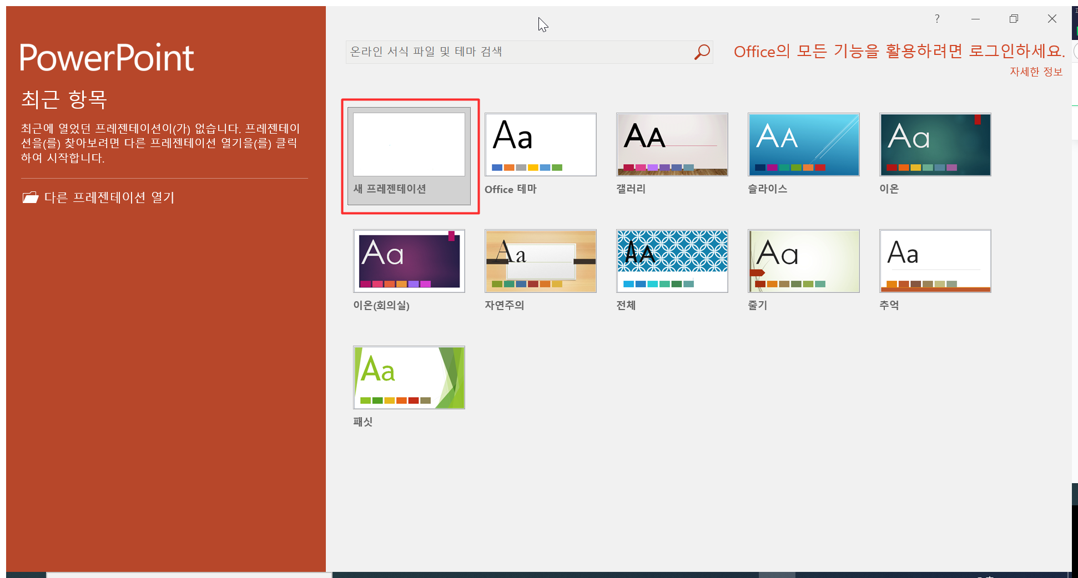Click the 새 프레젠테이션 label

390,189
